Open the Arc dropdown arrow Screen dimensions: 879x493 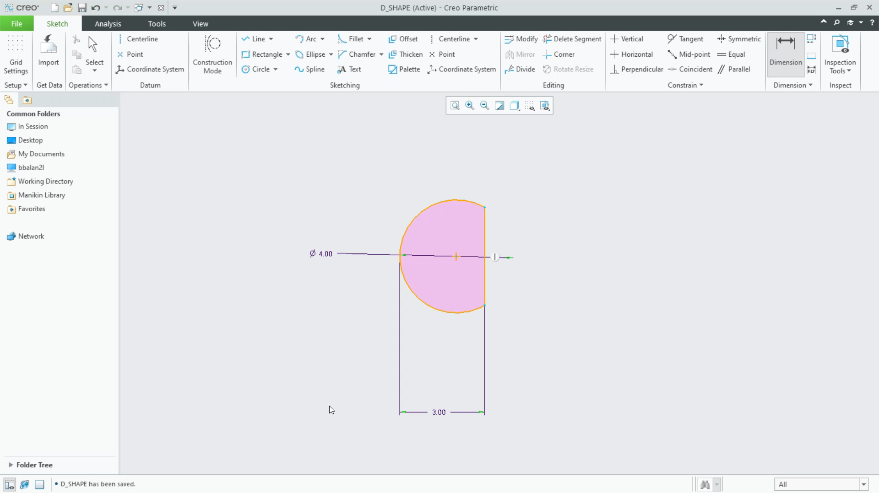322,39
